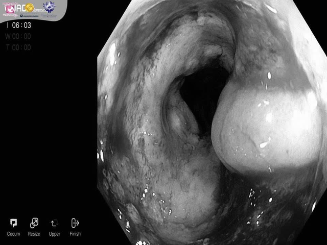Click the pink camera logo icon

coord(10,9)
